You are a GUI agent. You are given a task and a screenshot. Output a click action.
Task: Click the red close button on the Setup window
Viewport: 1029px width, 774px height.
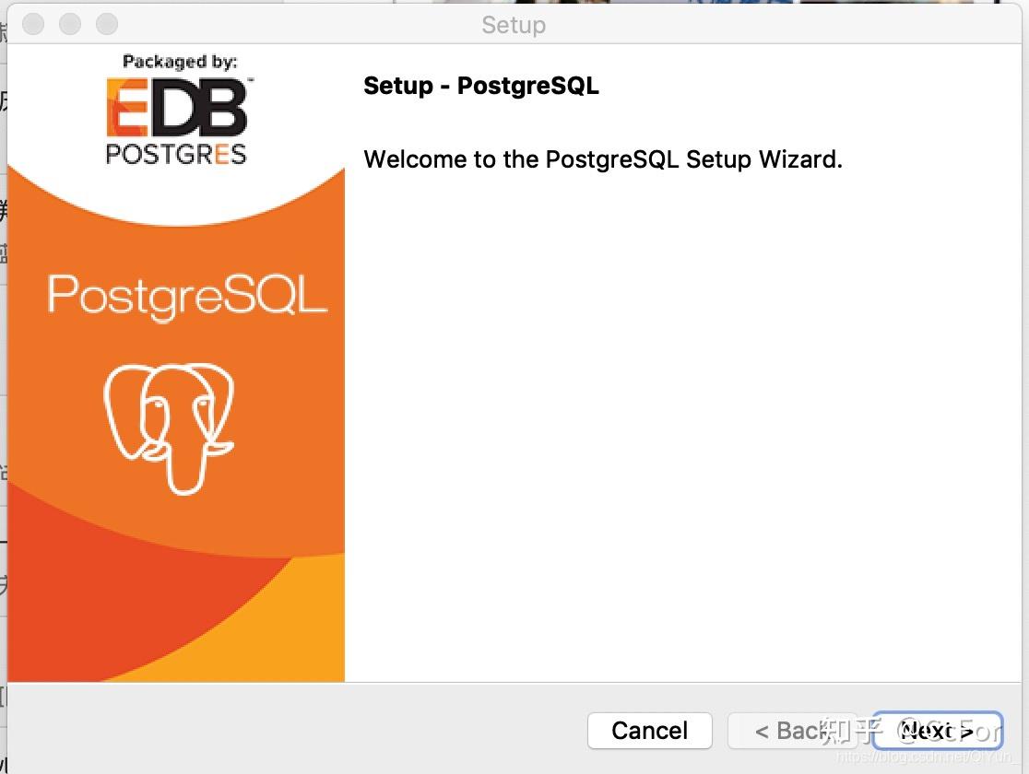32,23
